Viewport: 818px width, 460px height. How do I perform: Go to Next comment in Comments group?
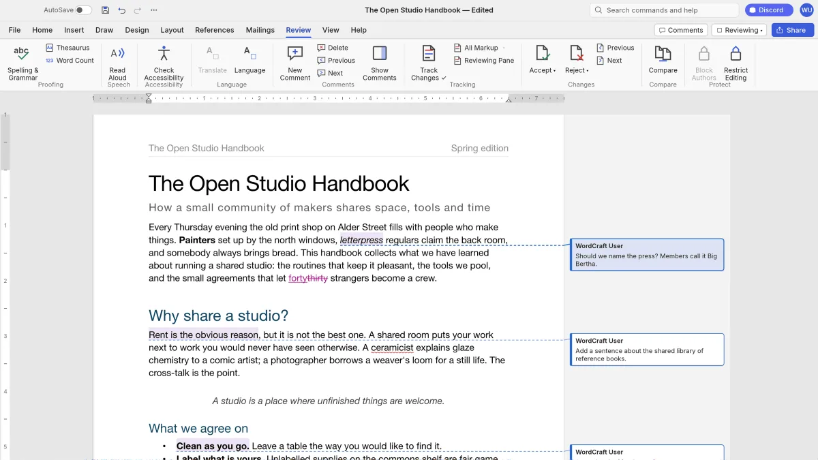[x=330, y=73]
